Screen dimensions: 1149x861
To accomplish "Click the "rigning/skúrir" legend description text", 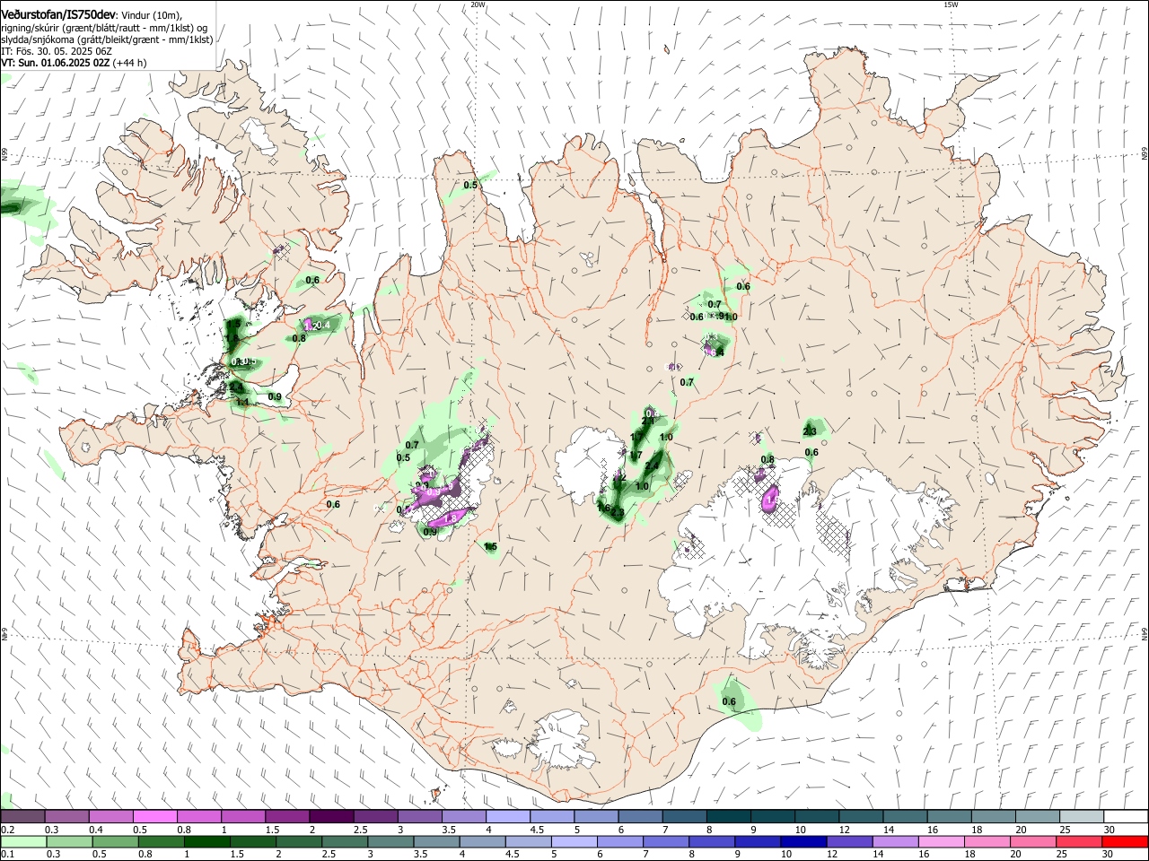I will pyautogui.click(x=30, y=28).
